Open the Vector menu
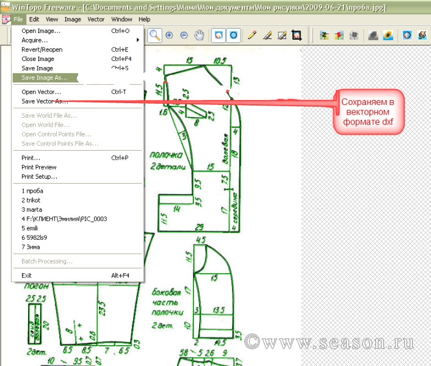431x366 pixels. pos(96,20)
